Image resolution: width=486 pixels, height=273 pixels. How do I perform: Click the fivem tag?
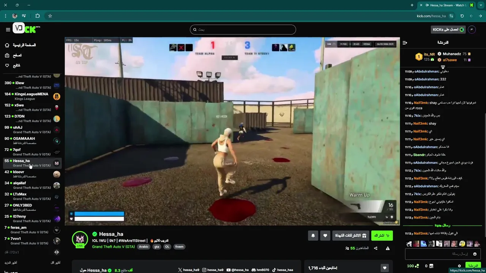pyautogui.click(x=179, y=246)
